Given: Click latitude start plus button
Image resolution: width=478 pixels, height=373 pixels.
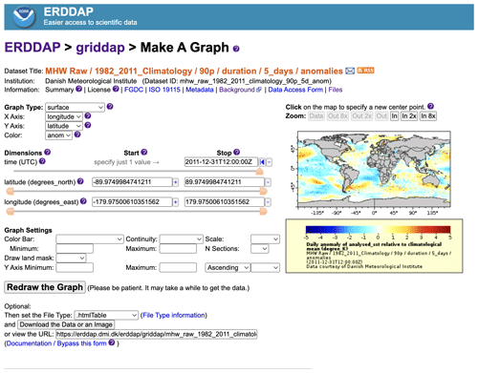Looking at the screenshot, I should [175, 182].
